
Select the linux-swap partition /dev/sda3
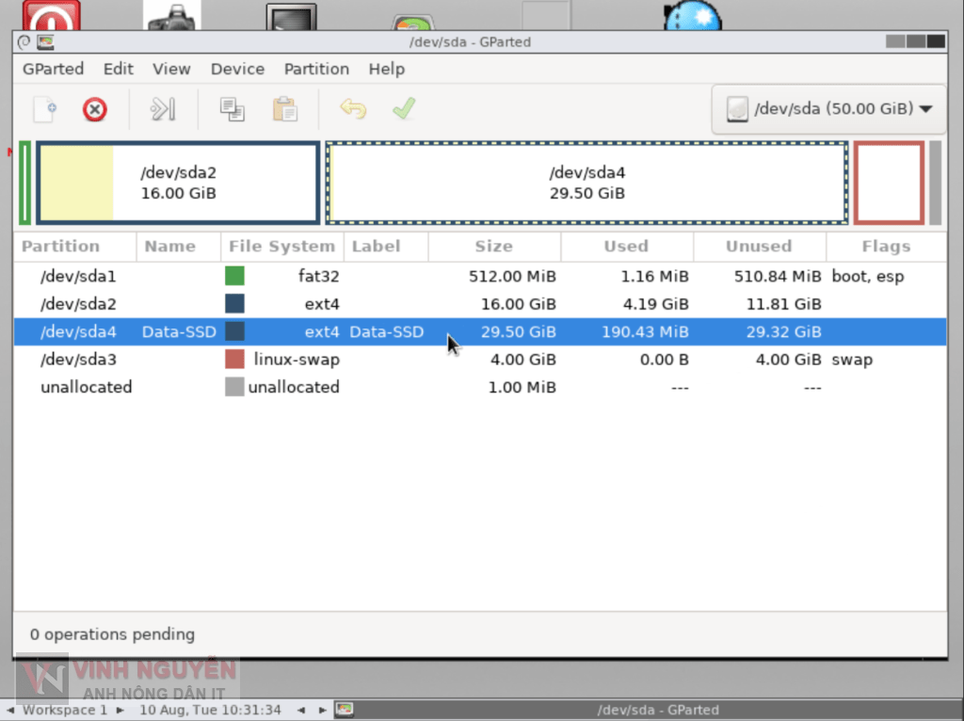(x=282, y=359)
